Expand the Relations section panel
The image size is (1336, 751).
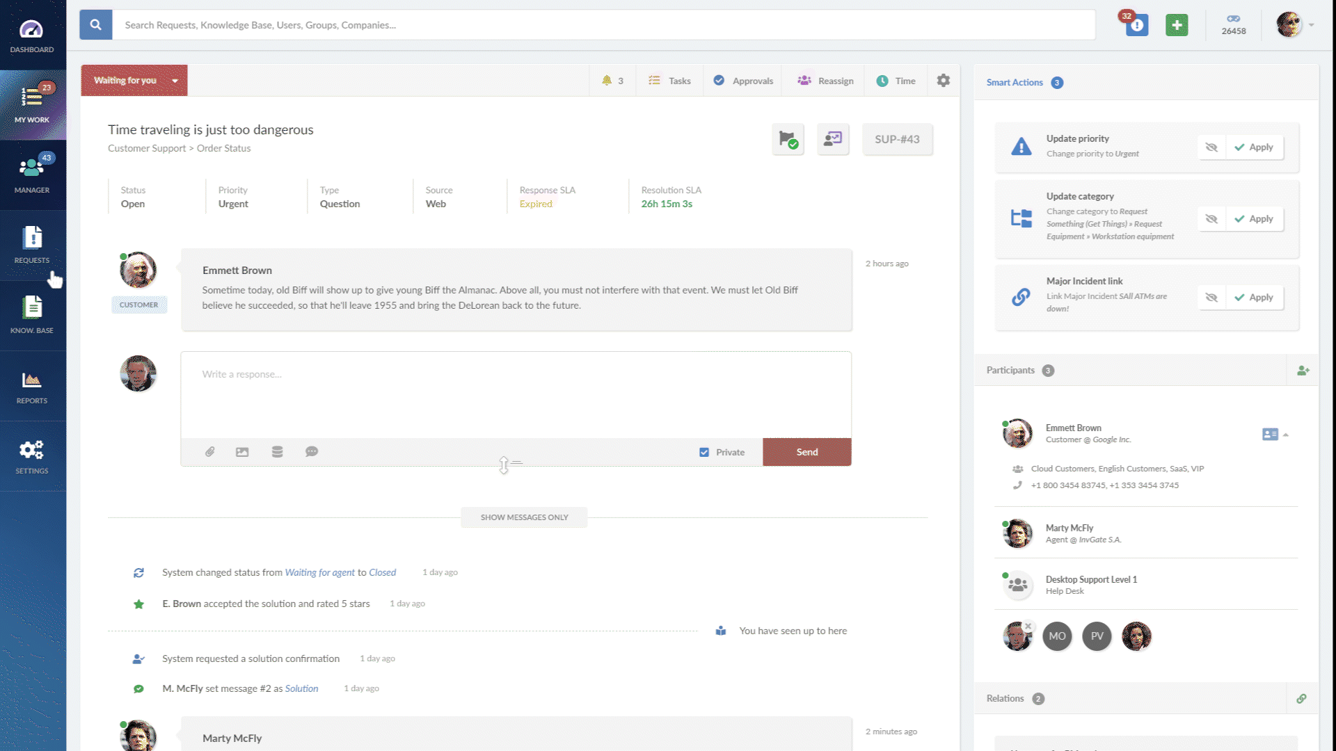pos(1005,698)
